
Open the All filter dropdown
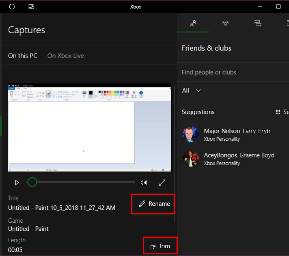pos(191,90)
